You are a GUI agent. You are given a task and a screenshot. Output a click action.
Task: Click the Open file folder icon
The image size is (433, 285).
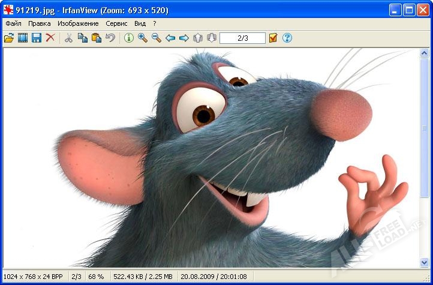pyautogui.click(x=9, y=38)
